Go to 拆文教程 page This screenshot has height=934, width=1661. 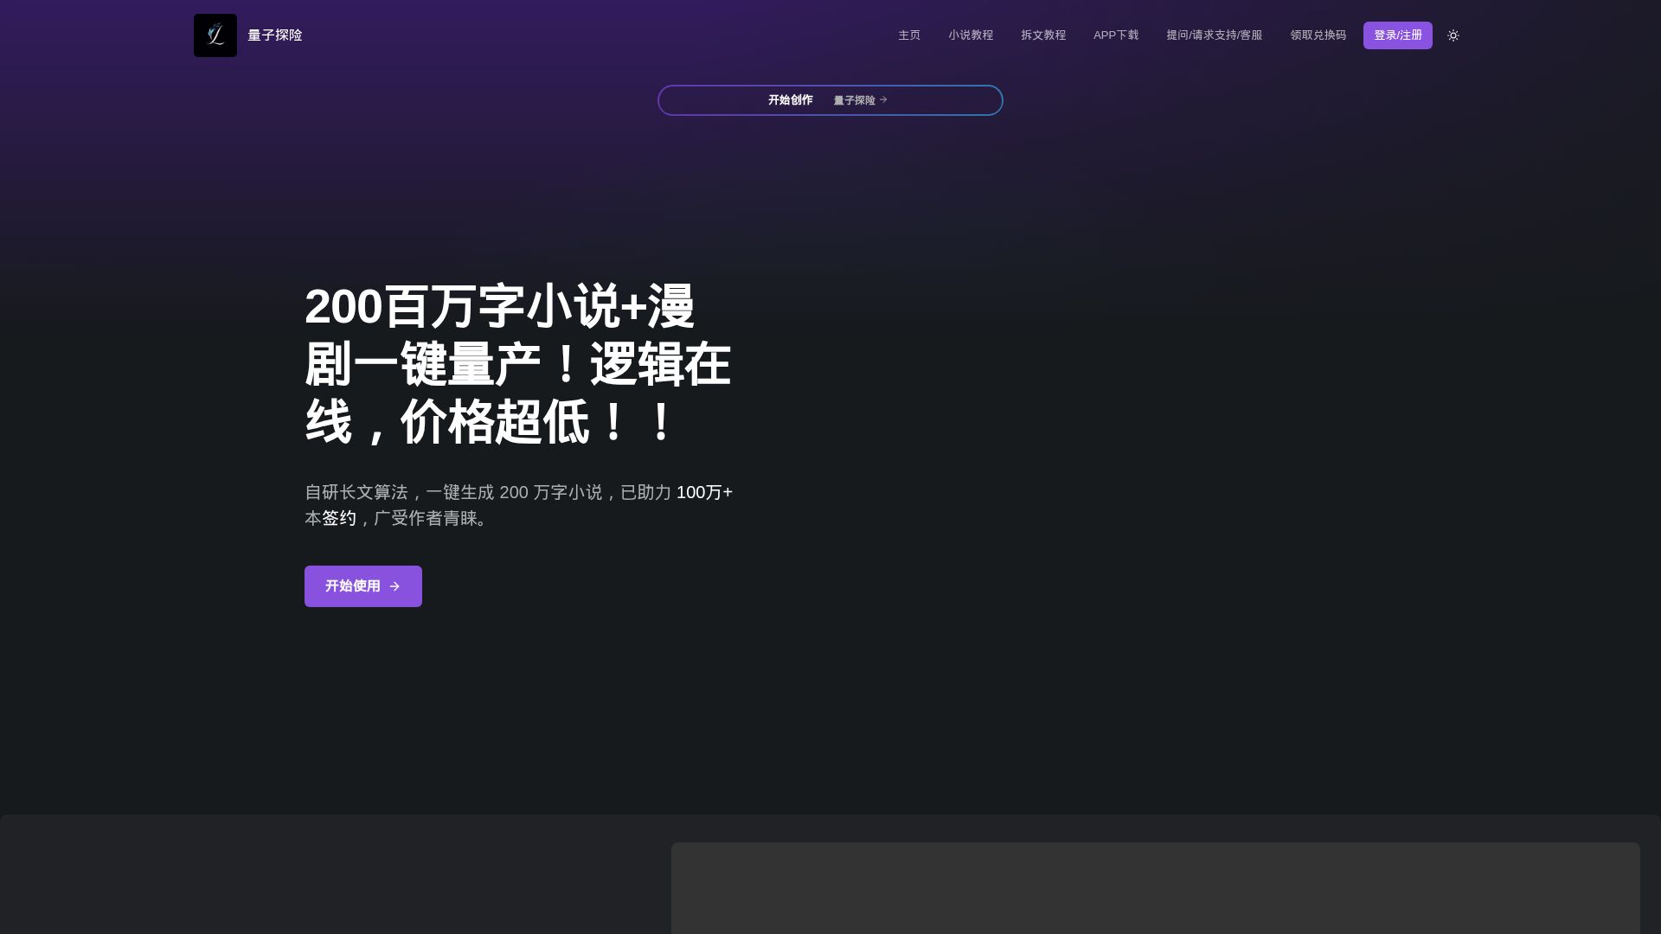(1043, 35)
